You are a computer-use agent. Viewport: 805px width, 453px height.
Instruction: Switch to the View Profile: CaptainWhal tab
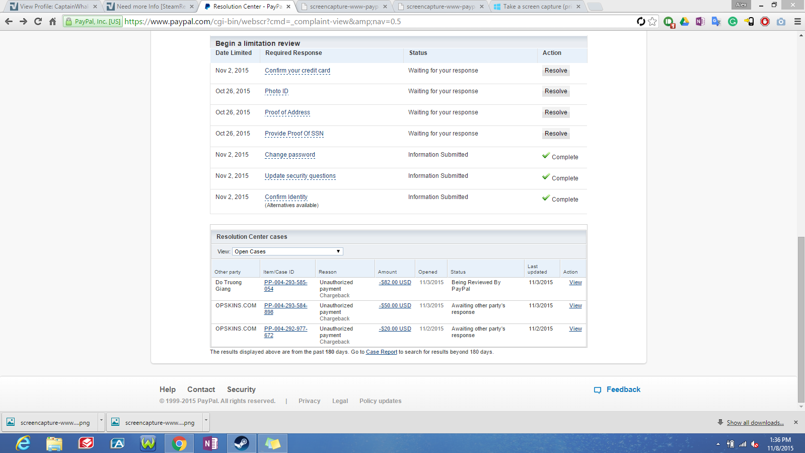tap(54, 7)
